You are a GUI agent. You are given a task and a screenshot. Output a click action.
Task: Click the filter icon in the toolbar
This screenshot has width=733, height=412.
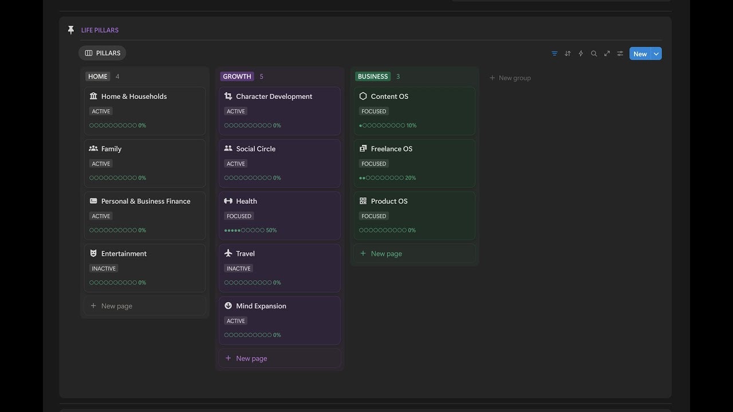click(554, 54)
